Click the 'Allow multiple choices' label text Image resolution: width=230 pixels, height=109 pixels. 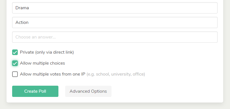tap(42, 63)
